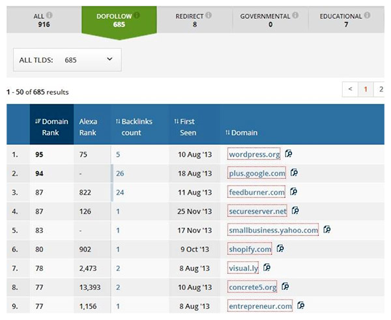The height and width of the screenshot is (320, 391).
Task: Switch to the REDIRECT tab
Action: point(194,19)
